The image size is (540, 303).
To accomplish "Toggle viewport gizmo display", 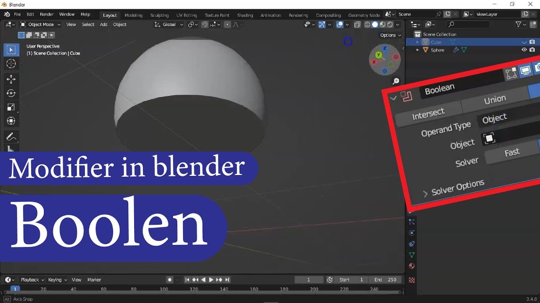I will click(x=322, y=24).
